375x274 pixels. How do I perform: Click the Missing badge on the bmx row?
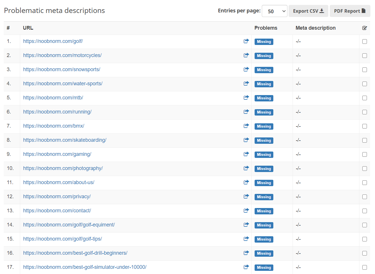264,126
